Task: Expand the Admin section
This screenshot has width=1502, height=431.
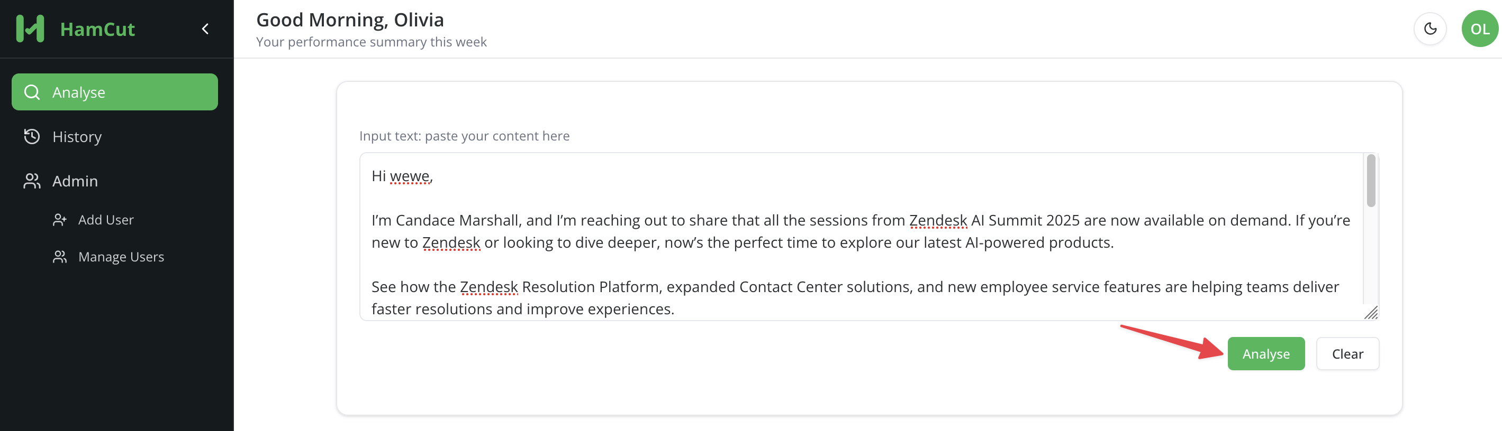Action: 75,181
